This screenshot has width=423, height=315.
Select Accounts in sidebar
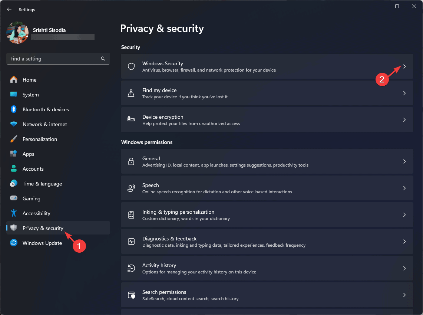pos(58,169)
